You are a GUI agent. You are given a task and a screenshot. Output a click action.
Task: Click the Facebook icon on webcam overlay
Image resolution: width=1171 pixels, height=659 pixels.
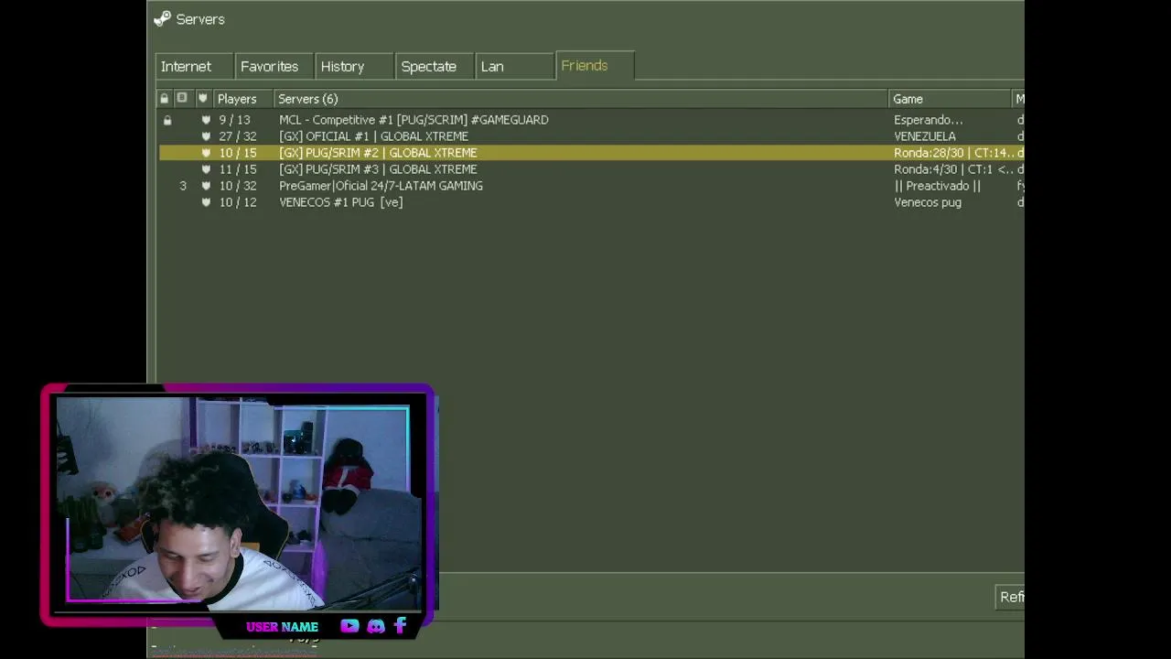(x=400, y=626)
